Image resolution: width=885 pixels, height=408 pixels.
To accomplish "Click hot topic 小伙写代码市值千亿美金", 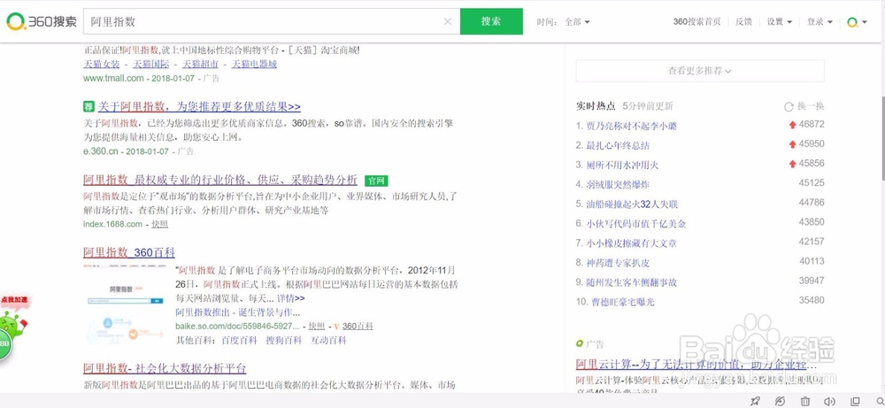I will click(x=636, y=223).
